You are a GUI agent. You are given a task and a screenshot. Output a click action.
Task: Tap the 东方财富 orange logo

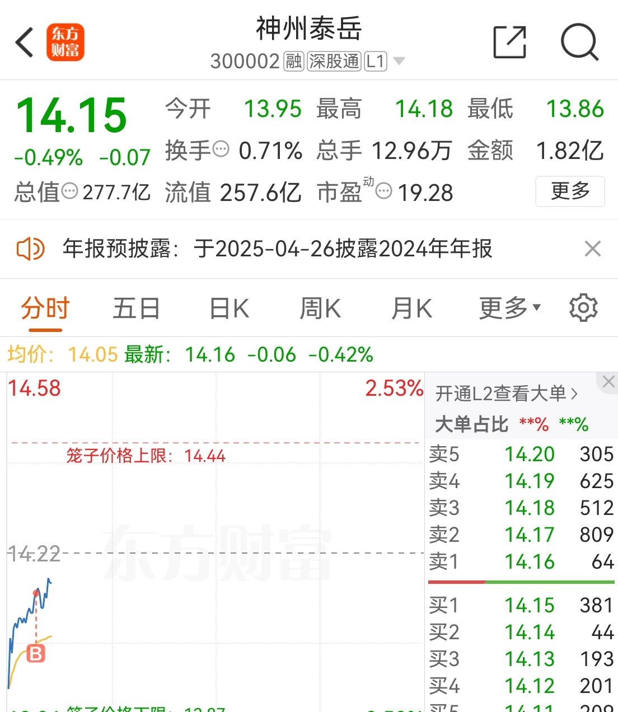[x=65, y=42]
